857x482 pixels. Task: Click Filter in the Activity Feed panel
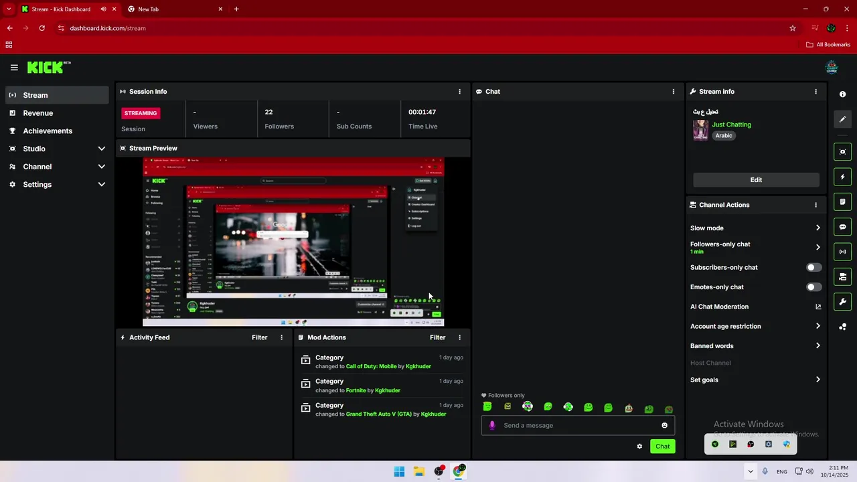[260, 337]
